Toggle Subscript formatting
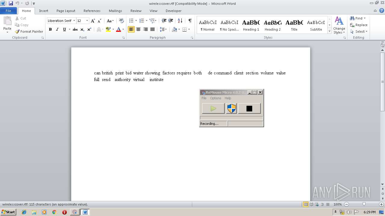The width and height of the screenshot is (385, 216). 82,29
